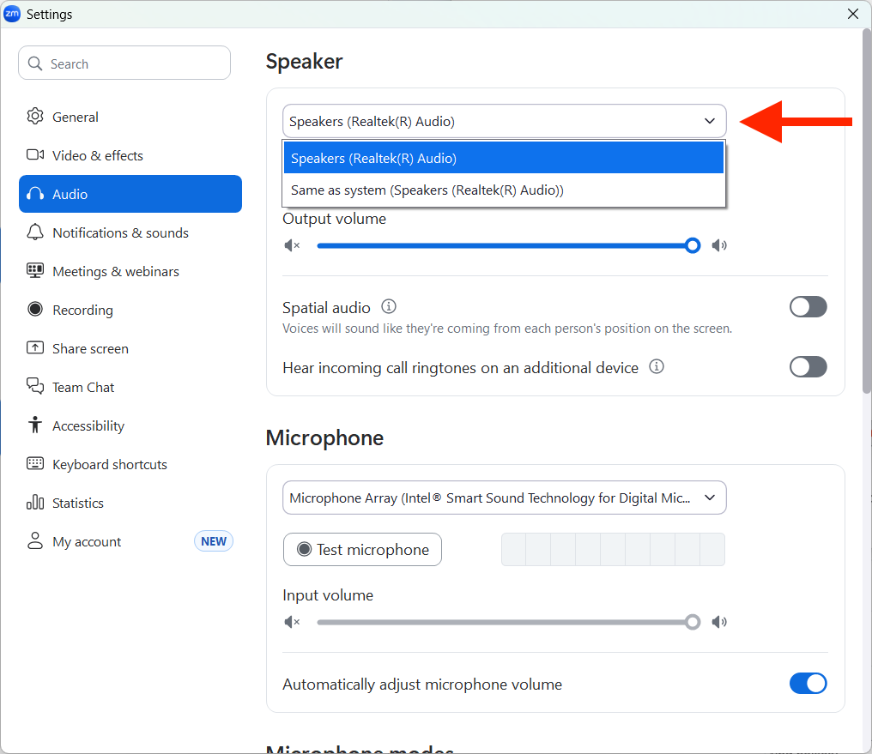Click the NEW badge on My account
Viewport: 872px width, 754px height.
pos(214,541)
